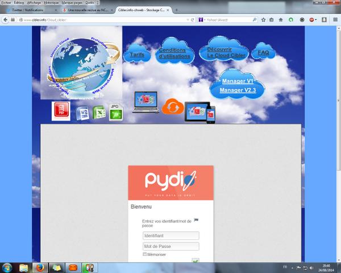Reload the page with the refresh icon
Screen dimensions: 341x273
click(193, 20)
